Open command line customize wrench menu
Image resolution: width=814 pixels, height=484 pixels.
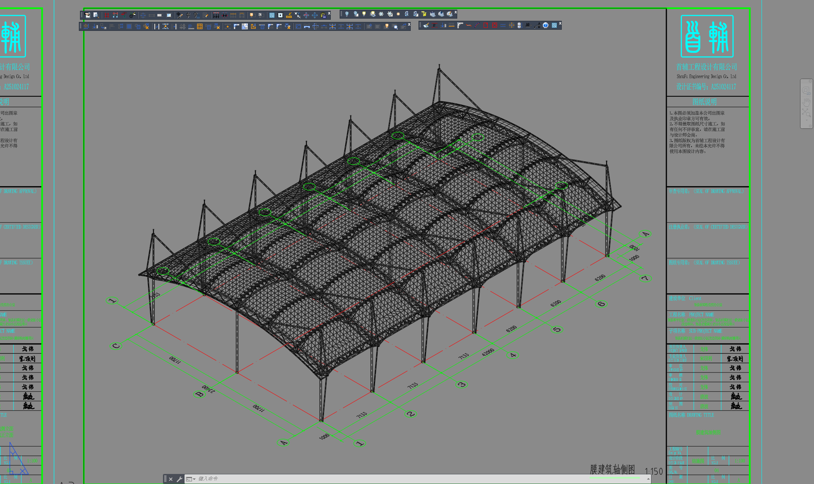click(x=179, y=479)
